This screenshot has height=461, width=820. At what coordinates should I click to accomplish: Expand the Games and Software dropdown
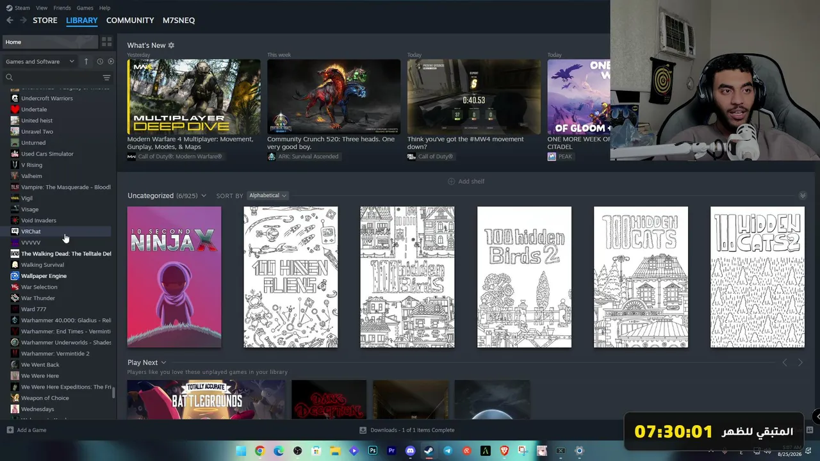point(40,61)
